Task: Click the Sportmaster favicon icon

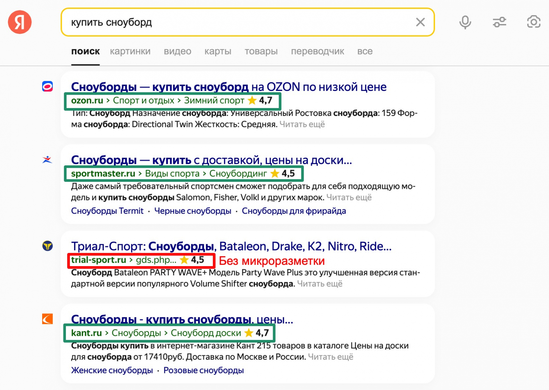Action: 47,160
